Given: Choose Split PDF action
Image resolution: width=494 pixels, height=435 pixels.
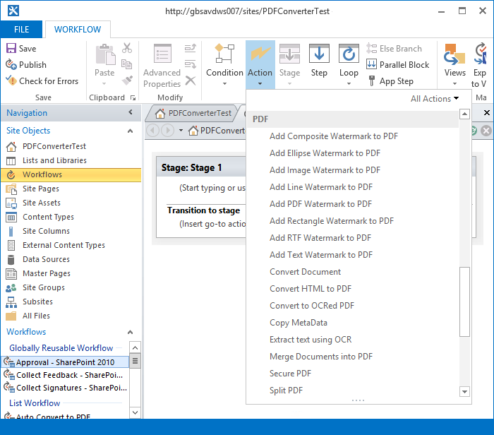Looking at the screenshot, I should [286, 391].
